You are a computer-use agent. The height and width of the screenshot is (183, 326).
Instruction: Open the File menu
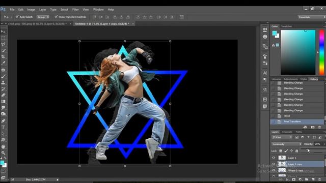coord(12,10)
